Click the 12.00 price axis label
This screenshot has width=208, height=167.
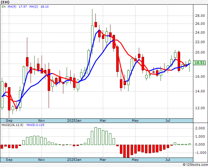(x=200, y=108)
